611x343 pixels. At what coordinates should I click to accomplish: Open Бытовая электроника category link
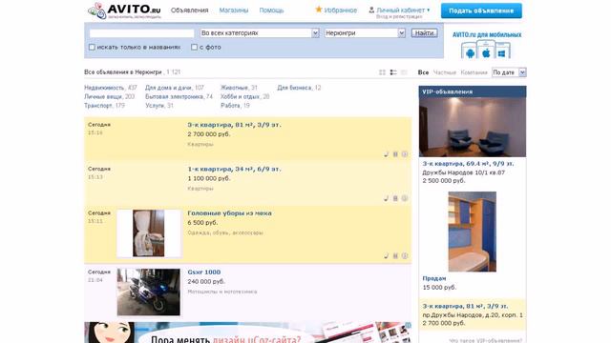pos(174,96)
